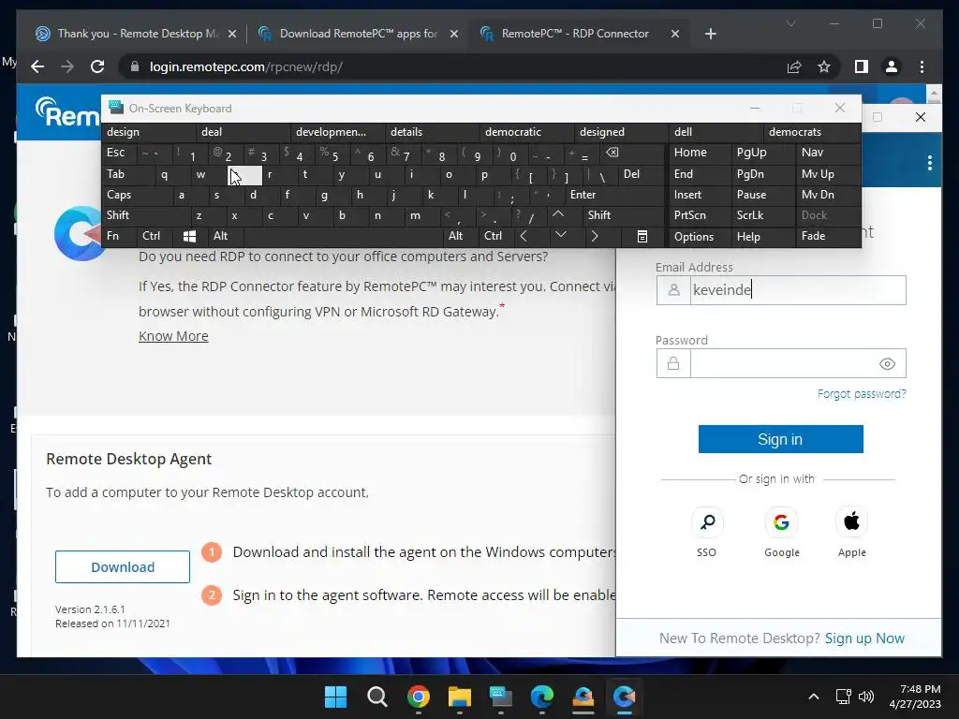The image size is (959, 719).
Task: Pick 'democratic' word suggestion
Action: pos(526,132)
